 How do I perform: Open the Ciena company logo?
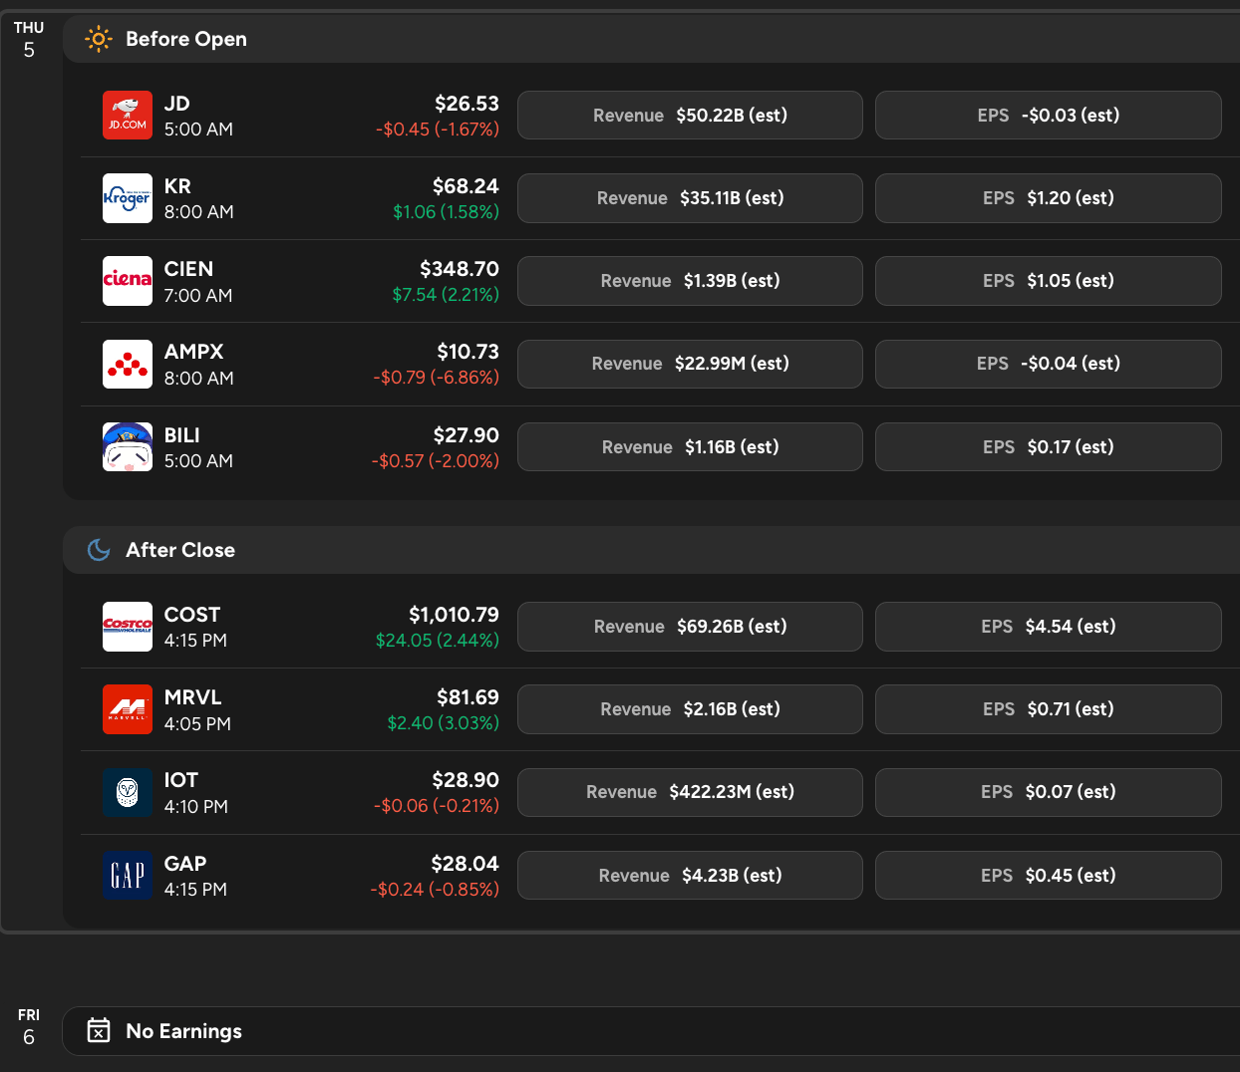(128, 281)
